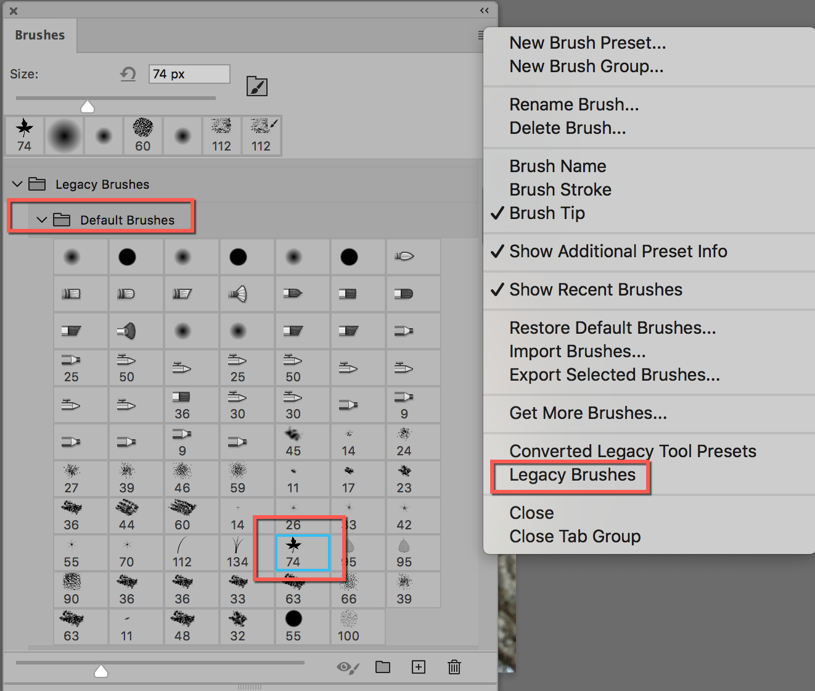
Task: Toggle the Brush Tip view option
Action: [547, 213]
